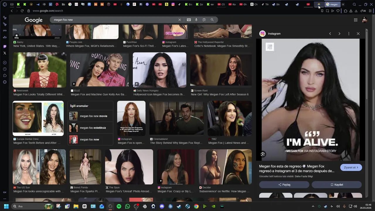The width and height of the screenshot is (375, 211).
Task: Open Google Chrome from the taskbar
Action: [x=196, y=206]
